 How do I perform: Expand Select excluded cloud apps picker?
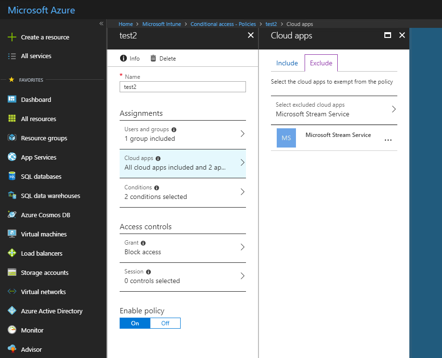tap(393, 109)
